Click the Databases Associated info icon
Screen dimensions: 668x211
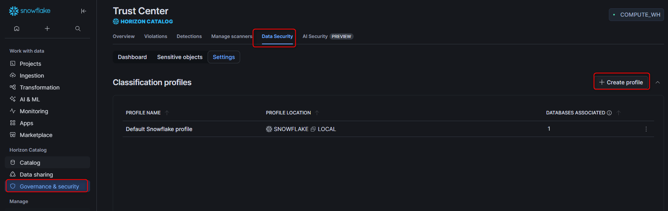point(609,113)
